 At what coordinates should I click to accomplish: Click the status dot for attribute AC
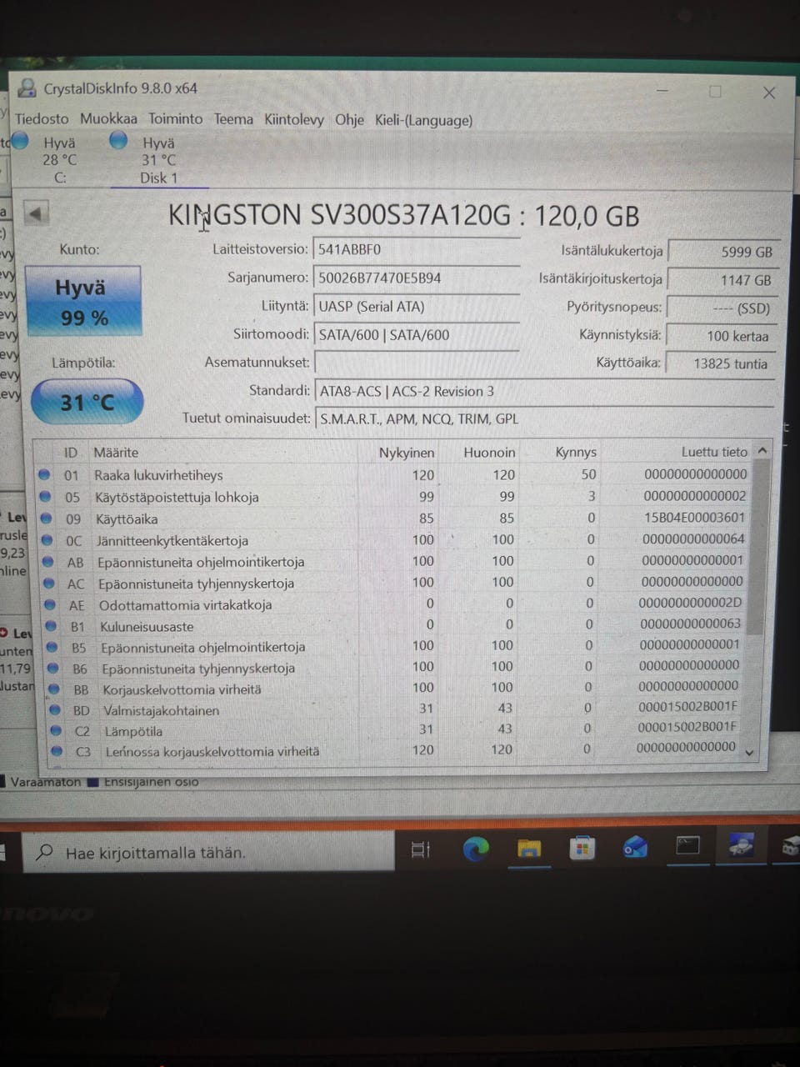pyautogui.click(x=49, y=584)
